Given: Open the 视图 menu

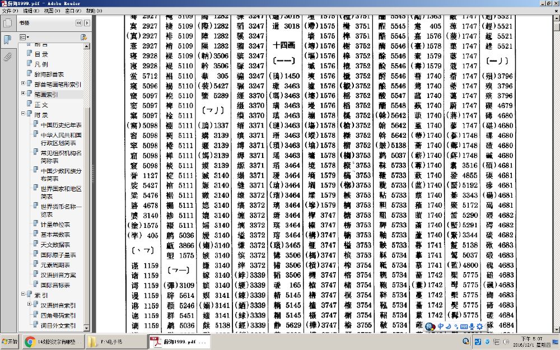Looking at the screenshot, I should 52,11.
